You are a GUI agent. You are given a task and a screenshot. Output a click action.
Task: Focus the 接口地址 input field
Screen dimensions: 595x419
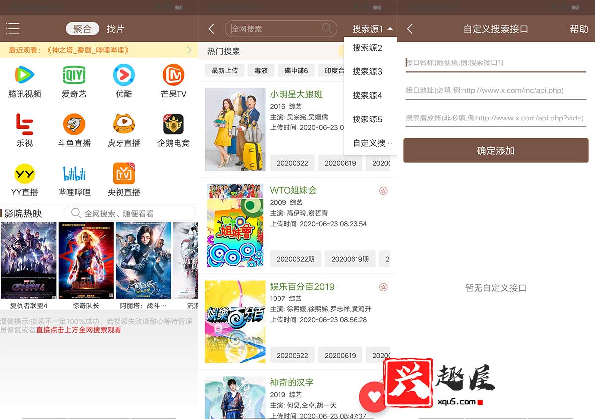[x=496, y=90]
